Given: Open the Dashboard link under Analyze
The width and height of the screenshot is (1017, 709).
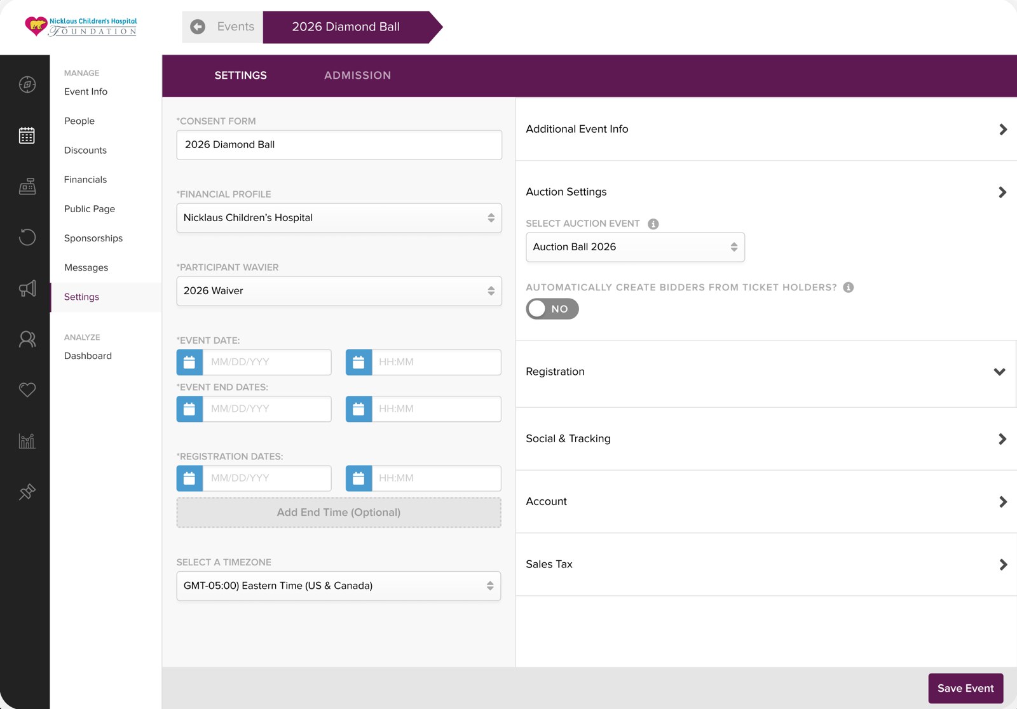Looking at the screenshot, I should 88,356.
